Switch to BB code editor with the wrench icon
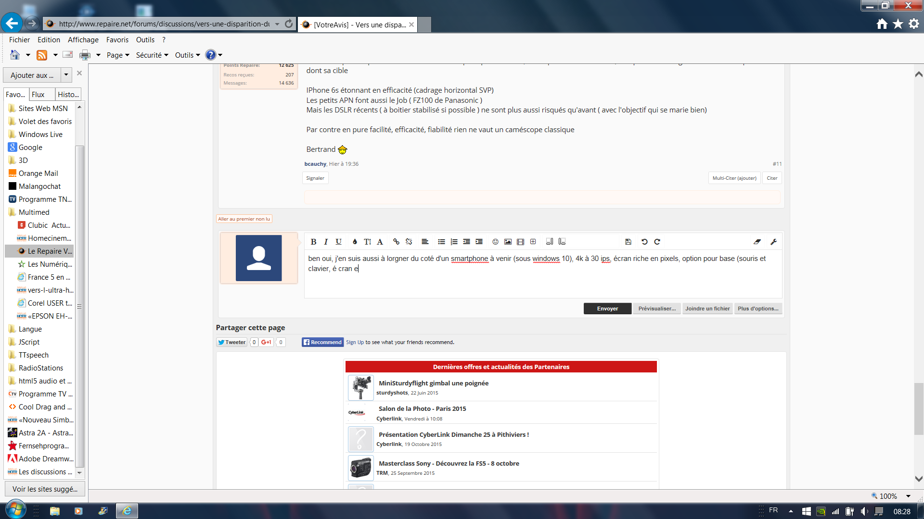The height and width of the screenshot is (519, 924). [773, 242]
